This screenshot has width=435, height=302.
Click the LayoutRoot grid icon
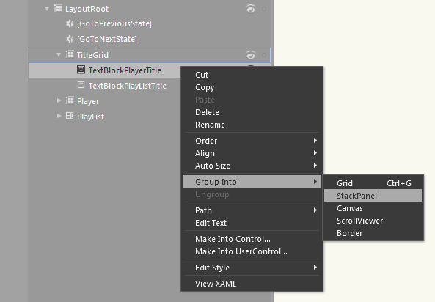(x=58, y=8)
